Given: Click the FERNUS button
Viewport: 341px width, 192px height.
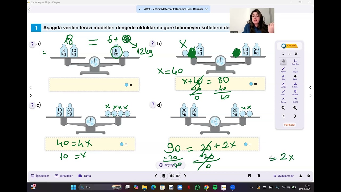Looking at the screenshot, I should 289,125.
